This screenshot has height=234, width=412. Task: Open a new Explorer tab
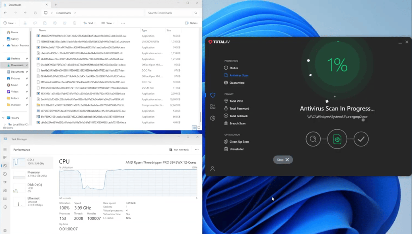tap(56, 5)
